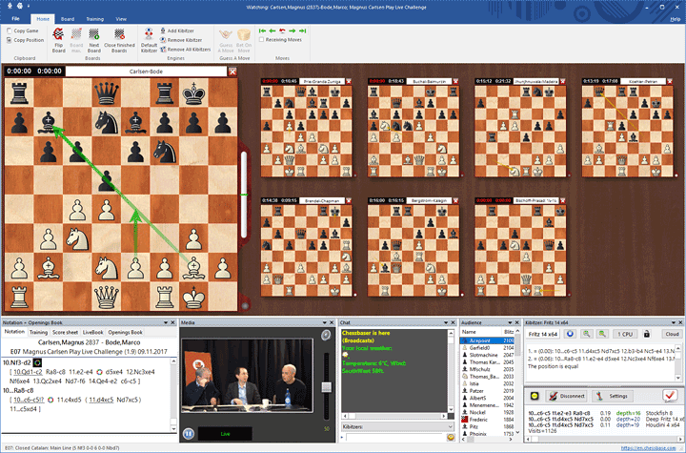The width and height of the screenshot is (686, 453).
Task: Click Remove All Kibitzers
Action: coord(190,49)
